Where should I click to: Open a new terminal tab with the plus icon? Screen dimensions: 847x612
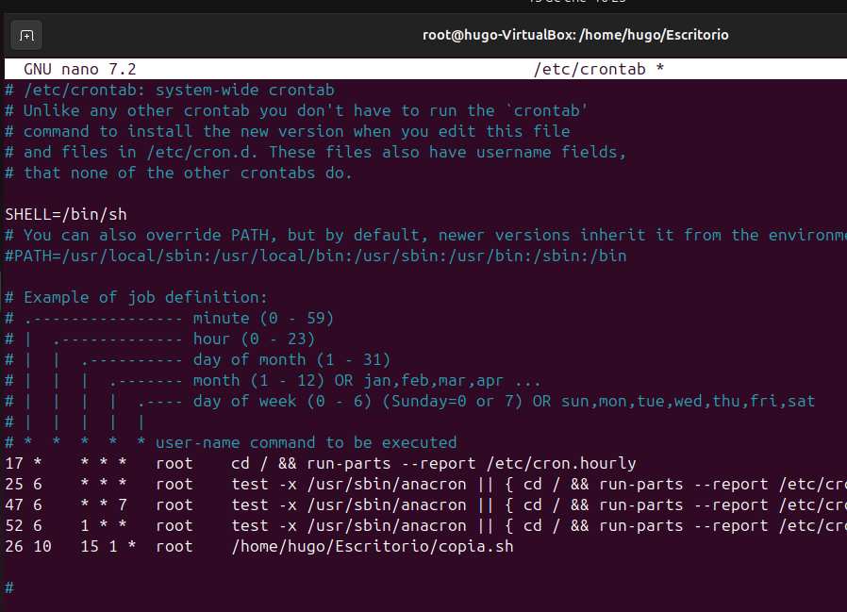pyautogui.click(x=26, y=36)
